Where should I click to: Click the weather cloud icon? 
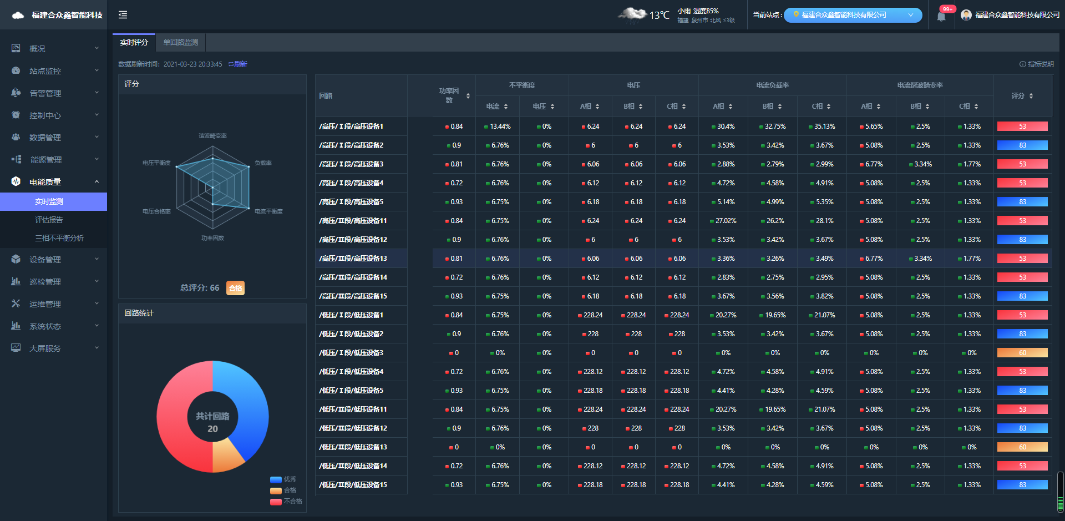click(632, 15)
